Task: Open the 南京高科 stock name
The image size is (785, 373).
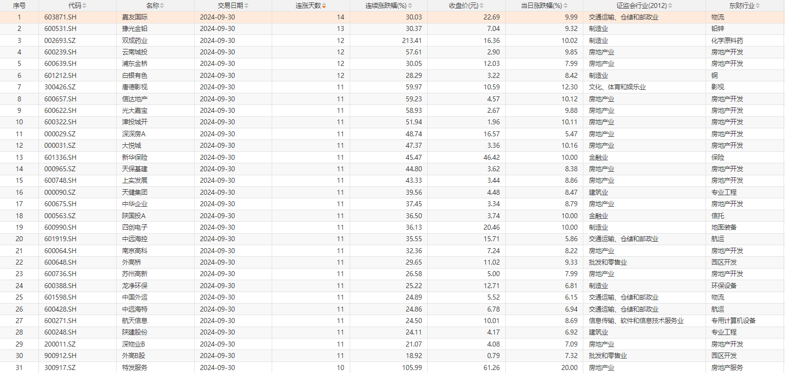Action: 135,251
